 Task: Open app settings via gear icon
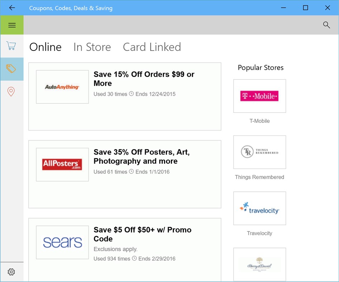(x=12, y=272)
